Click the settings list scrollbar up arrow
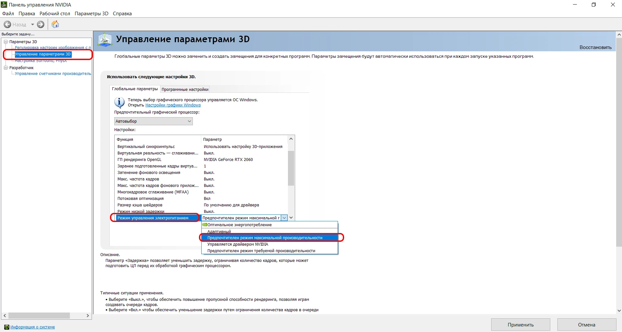The image size is (622, 332). (x=291, y=139)
